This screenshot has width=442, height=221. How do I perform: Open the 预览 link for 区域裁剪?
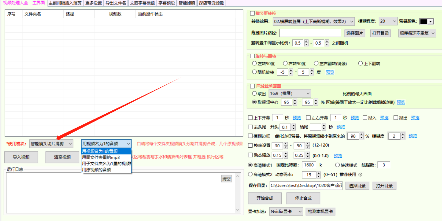point(401,102)
